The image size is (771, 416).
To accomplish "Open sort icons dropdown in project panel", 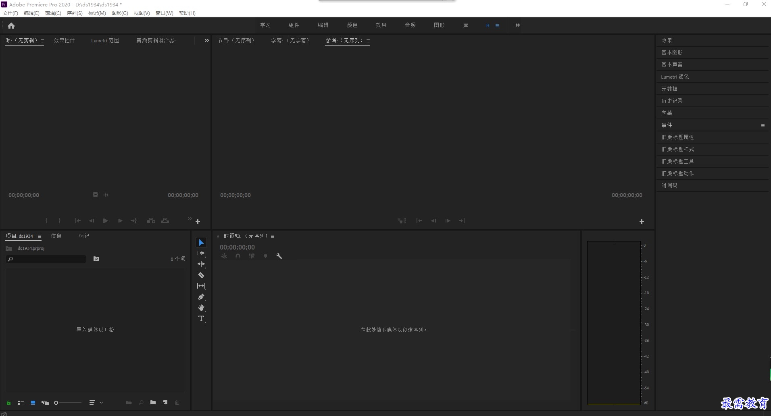I will point(96,403).
